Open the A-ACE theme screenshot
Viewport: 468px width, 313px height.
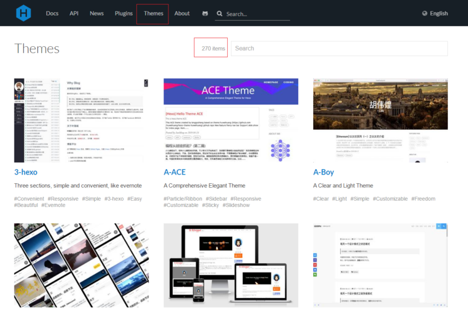tap(231, 120)
